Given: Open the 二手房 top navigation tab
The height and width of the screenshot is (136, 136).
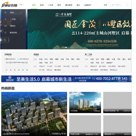Looking at the screenshot, I should (51, 5).
